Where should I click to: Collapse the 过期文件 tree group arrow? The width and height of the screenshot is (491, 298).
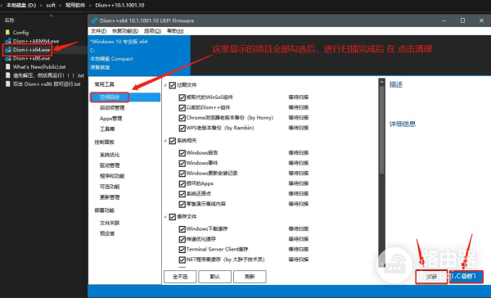pos(165,85)
